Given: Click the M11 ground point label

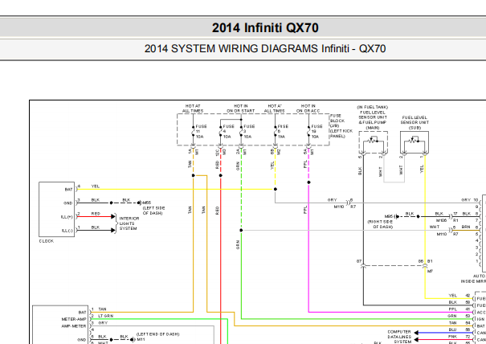Looking at the screenshot, I should click(141, 340).
